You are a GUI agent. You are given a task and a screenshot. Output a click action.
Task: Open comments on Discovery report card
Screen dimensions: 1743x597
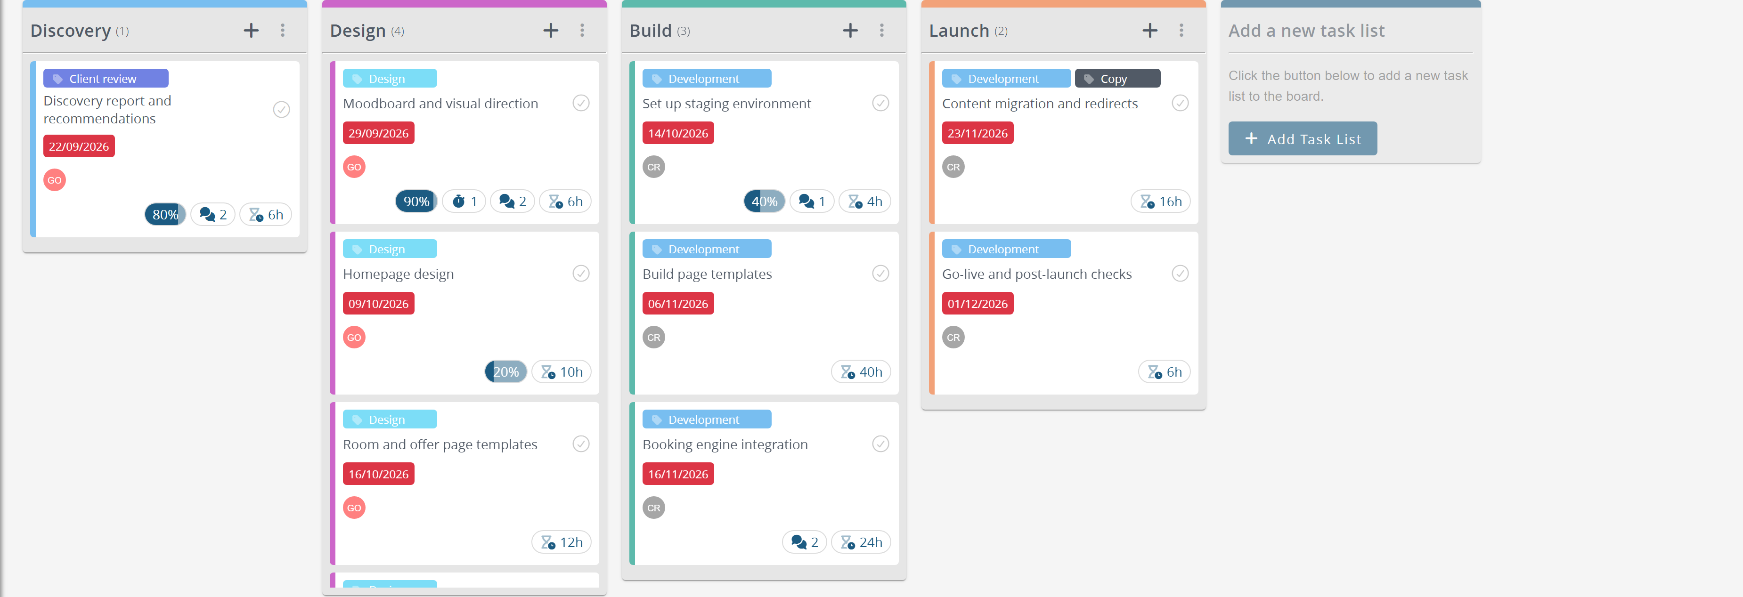(x=213, y=214)
